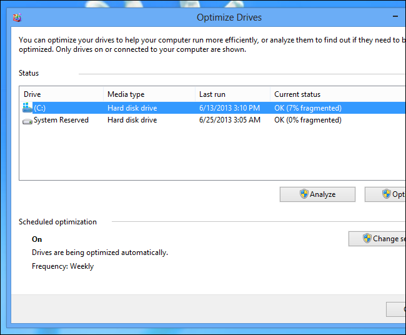Click the Analyze button
This screenshot has height=335, width=406.
coord(317,194)
